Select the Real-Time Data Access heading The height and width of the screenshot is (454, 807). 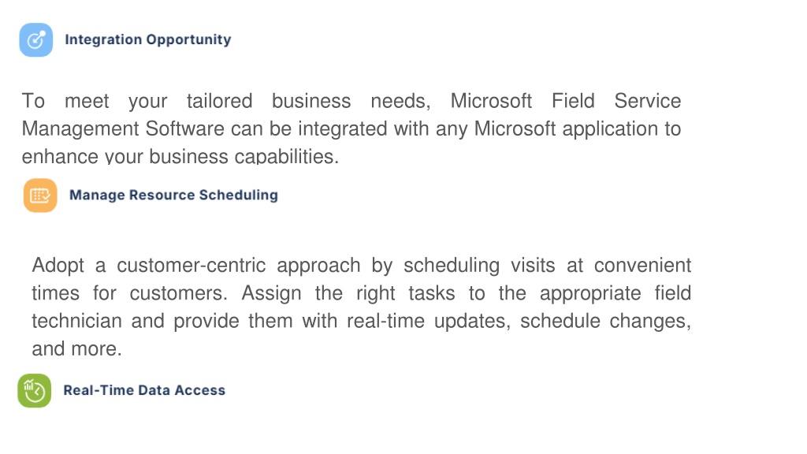(x=144, y=390)
